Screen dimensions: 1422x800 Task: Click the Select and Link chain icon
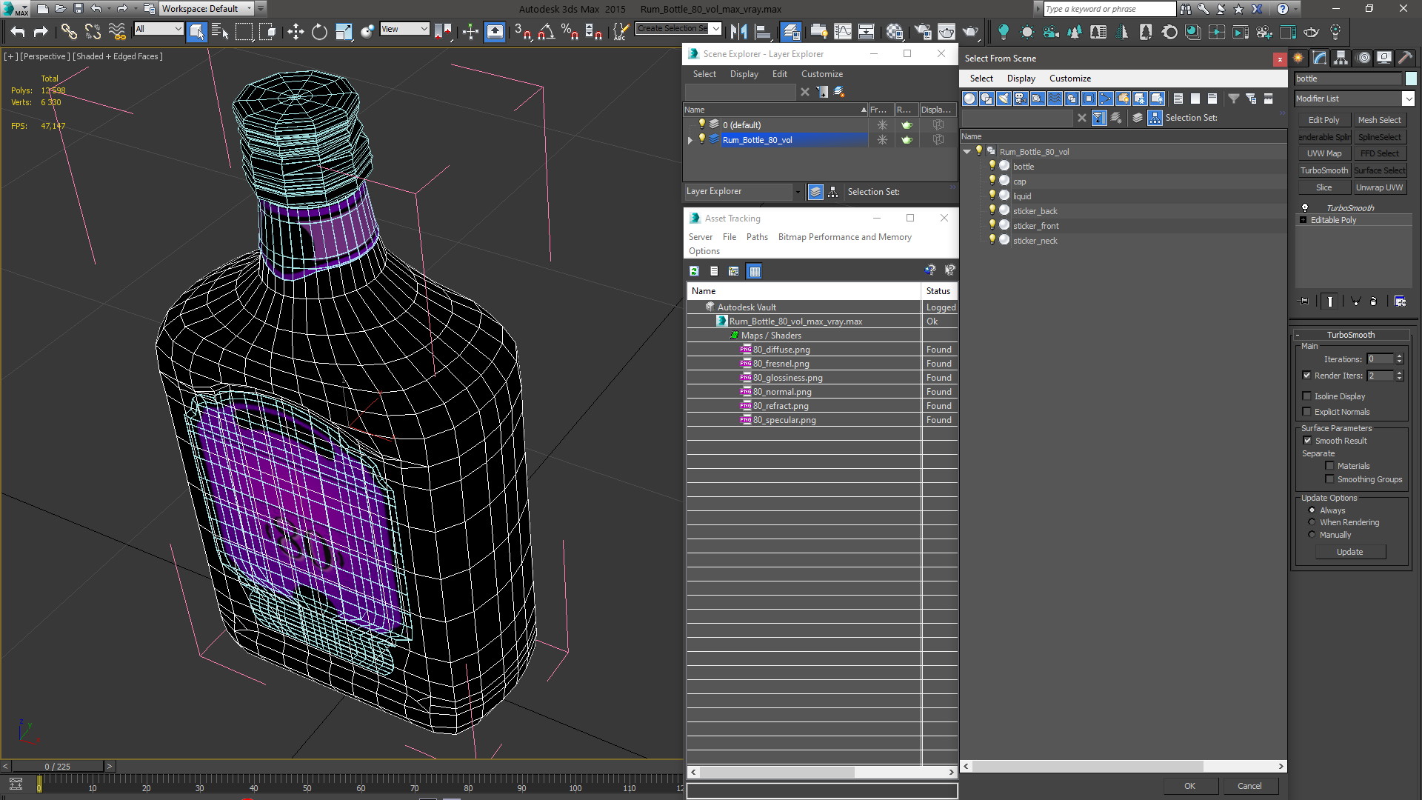tap(68, 31)
